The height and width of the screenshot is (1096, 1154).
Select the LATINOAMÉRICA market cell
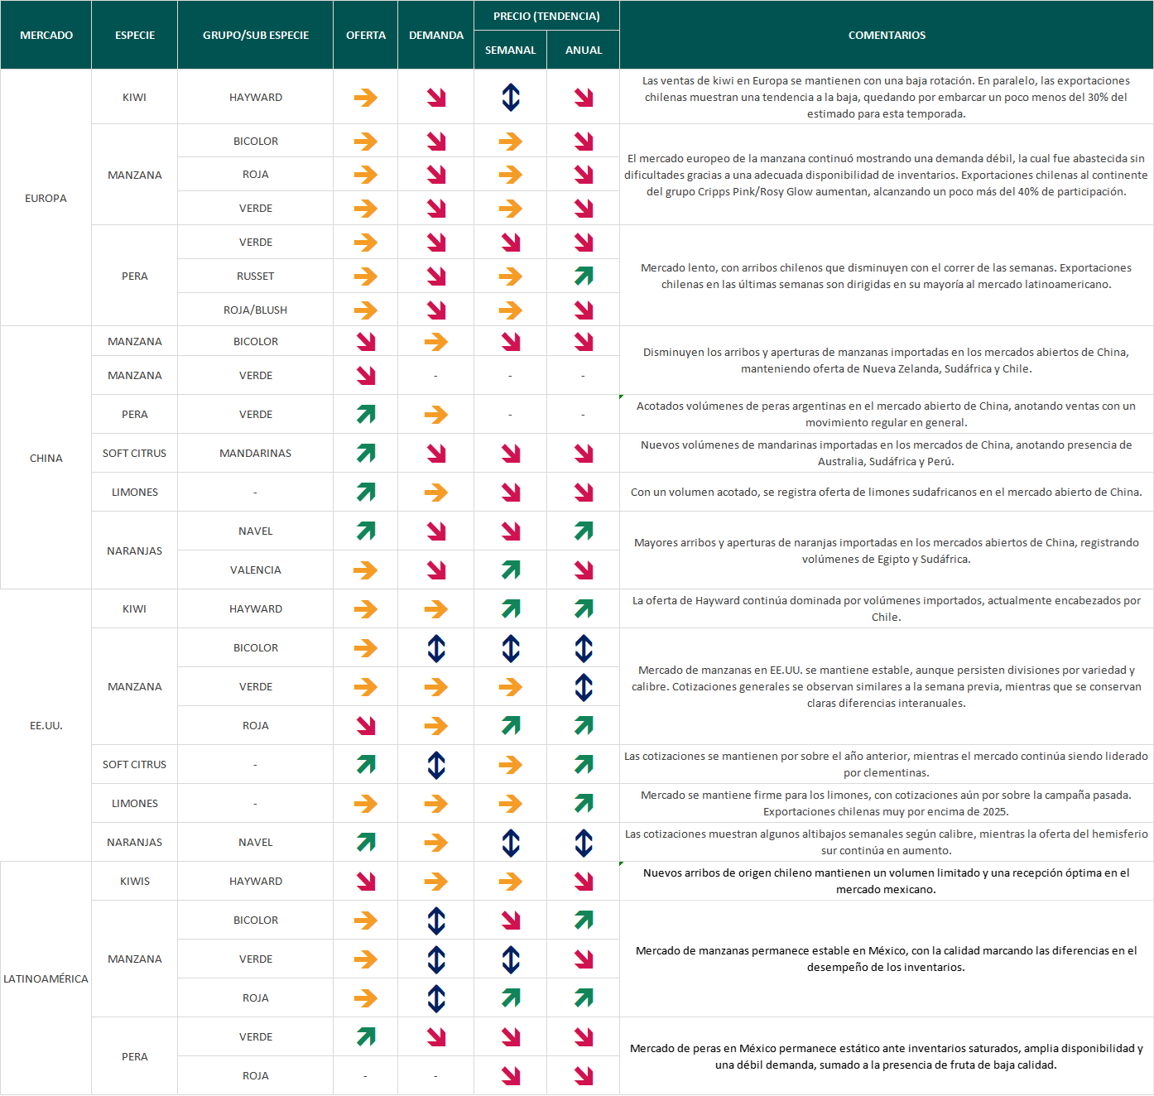coord(46,978)
